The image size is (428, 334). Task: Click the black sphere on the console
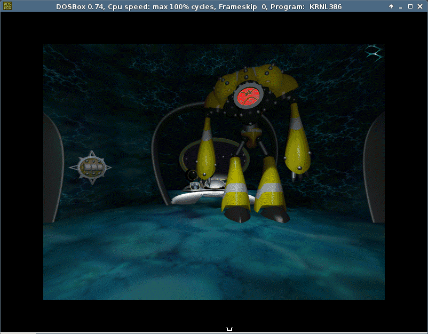coord(192,174)
